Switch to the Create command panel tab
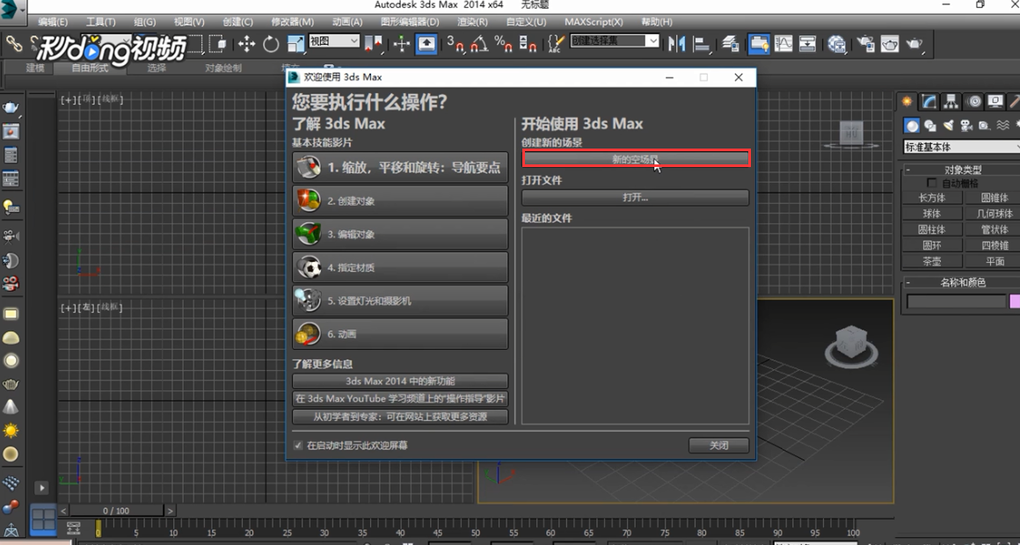1020x545 pixels. (907, 101)
